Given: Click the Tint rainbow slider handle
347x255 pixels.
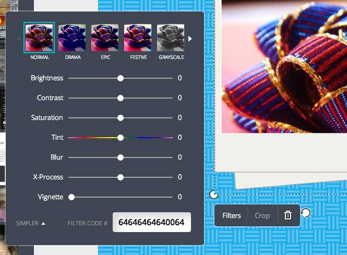Looking at the screenshot, I should click(121, 138).
